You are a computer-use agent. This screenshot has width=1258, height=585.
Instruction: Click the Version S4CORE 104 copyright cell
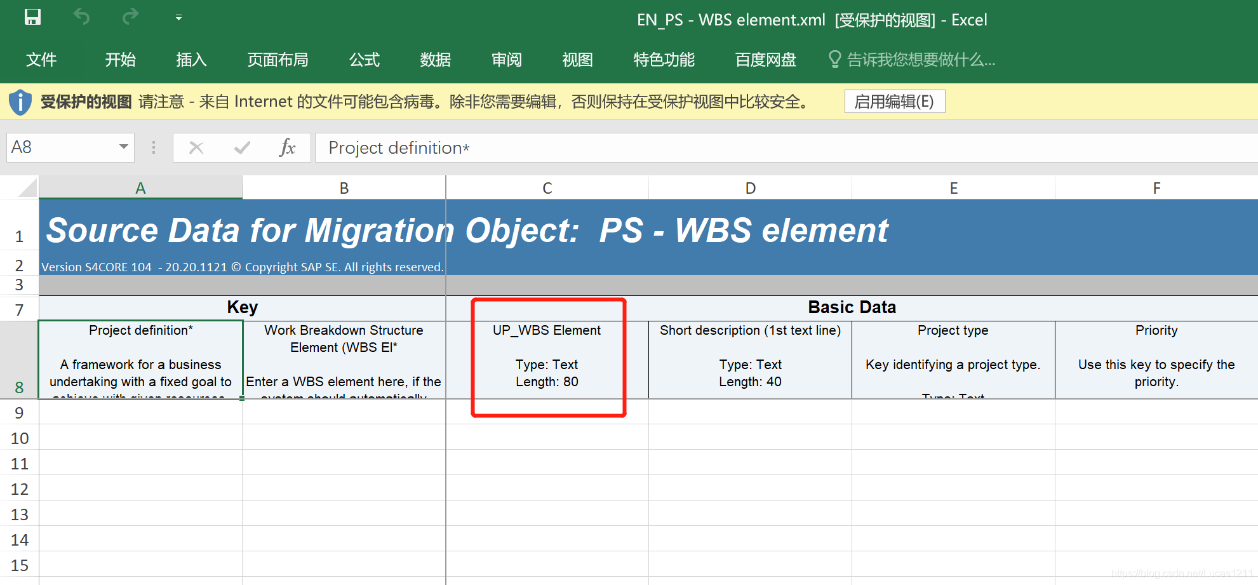pyautogui.click(x=242, y=267)
